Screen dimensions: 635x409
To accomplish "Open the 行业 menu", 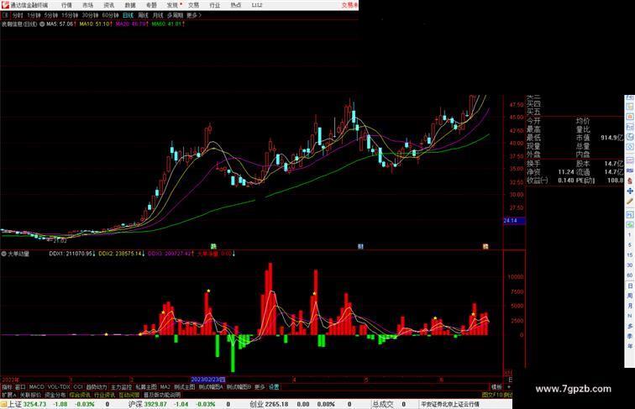I will coord(215,5).
